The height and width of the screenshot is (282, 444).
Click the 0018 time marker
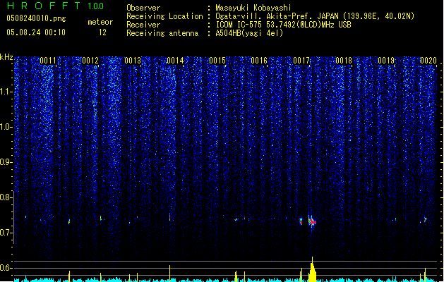(x=344, y=61)
